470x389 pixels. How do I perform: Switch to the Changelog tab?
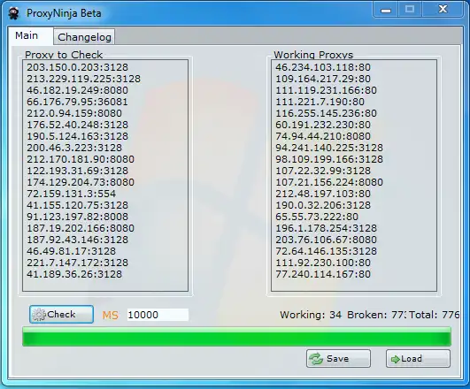pos(84,37)
